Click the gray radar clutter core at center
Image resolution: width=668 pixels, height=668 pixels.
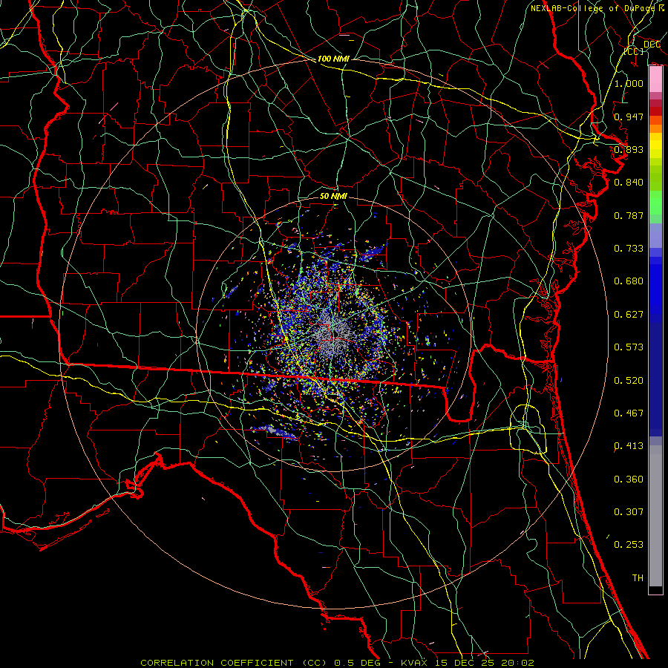click(x=333, y=335)
